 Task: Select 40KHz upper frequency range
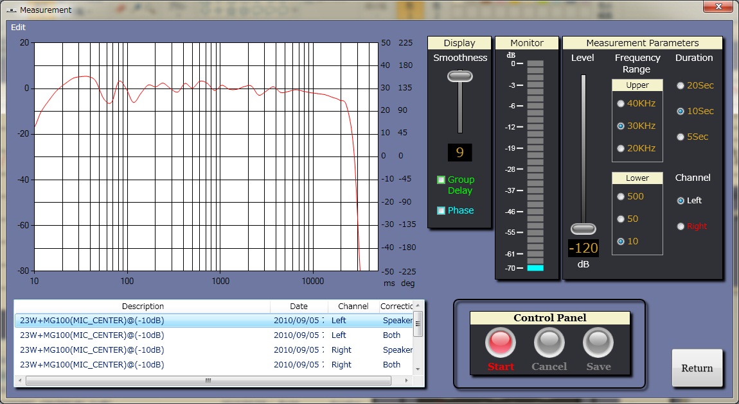click(x=620, y=103)
